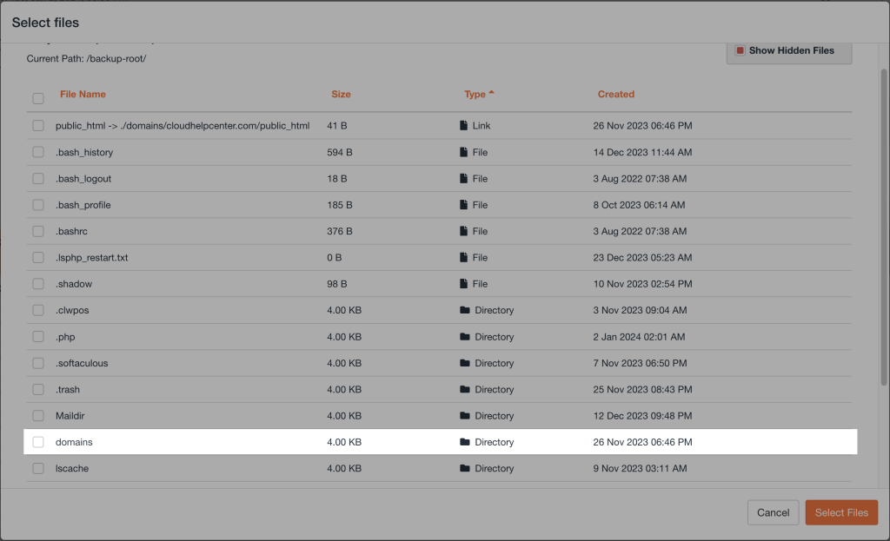The image size is (890, 541).
Task: Click the folder icon in the lscache row
Action: [x=465, y=469]
